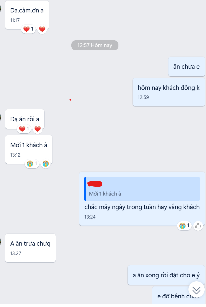Screen dimensions: 206x307
Task: Click heart count badge on 'Dạ.cảm.ơn a'
Action: coord(28,29)
